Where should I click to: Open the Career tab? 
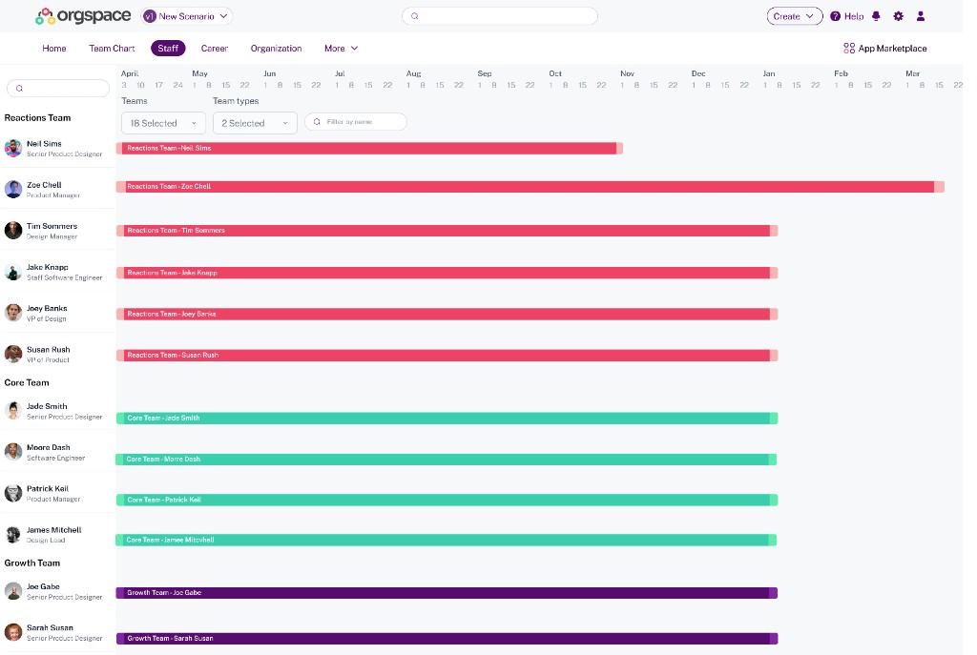click(x=215, y=48)
